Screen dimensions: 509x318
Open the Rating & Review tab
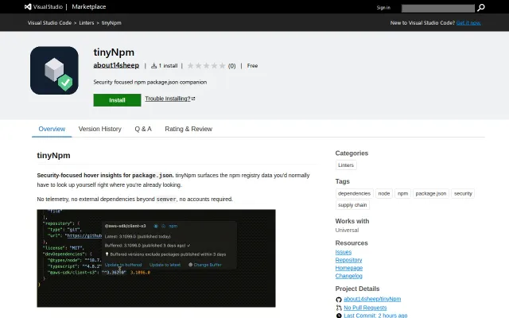[x=188, y=129]
